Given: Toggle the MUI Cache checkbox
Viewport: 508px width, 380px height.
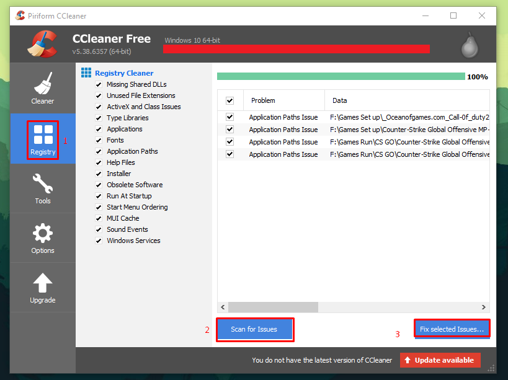Looking at the screenshot, I should tap(99, 218).
